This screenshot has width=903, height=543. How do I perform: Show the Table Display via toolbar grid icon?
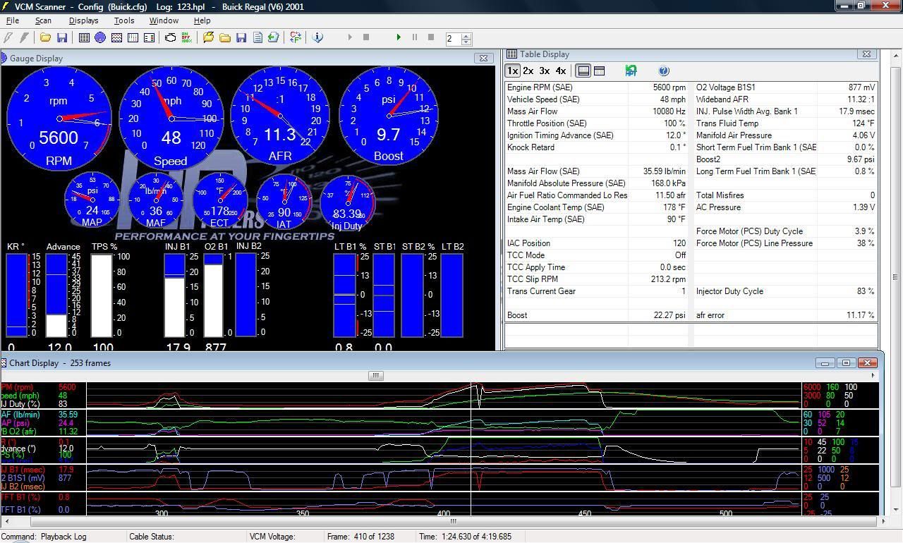84,37
